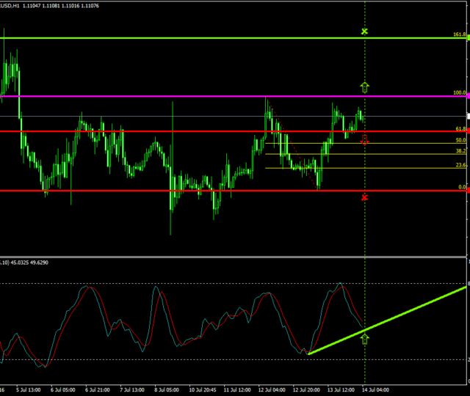Click the 0.0 Fibonacci level label

(x=462, y=187)
